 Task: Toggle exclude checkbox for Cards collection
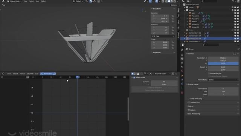pyautogui.click(x=233, y=8)
